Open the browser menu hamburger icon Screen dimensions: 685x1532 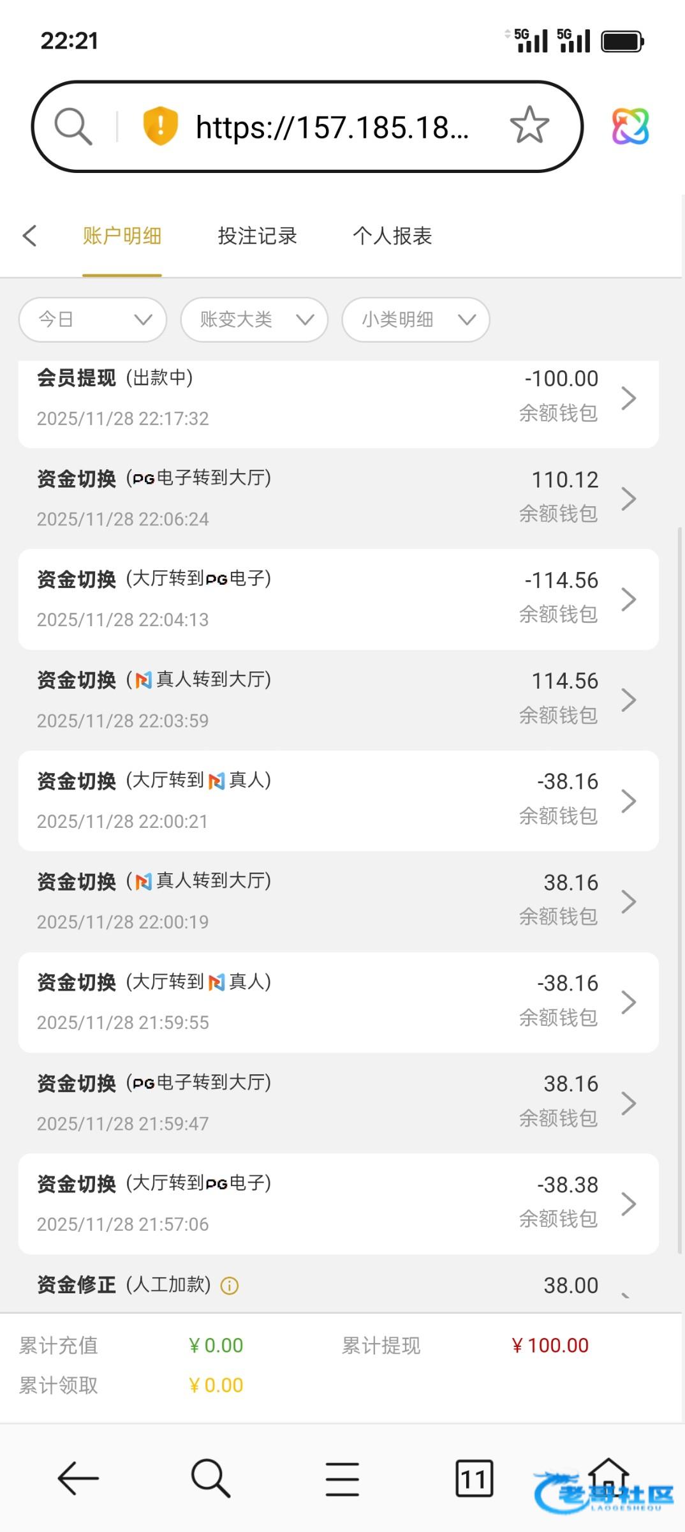click(x=342, y=1478)
